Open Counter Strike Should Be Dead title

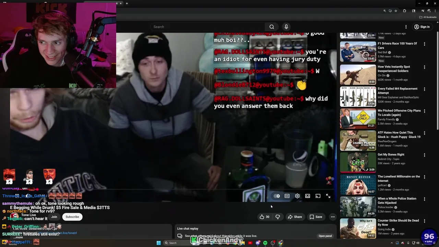(x=398, y=223)
